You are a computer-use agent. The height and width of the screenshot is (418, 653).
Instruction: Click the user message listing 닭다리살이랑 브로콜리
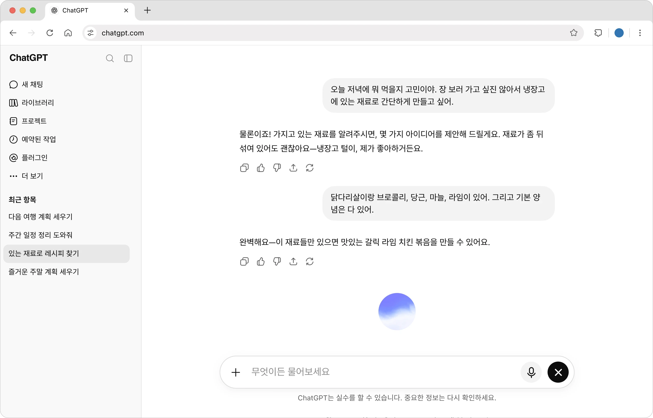[x=438, y=203]
